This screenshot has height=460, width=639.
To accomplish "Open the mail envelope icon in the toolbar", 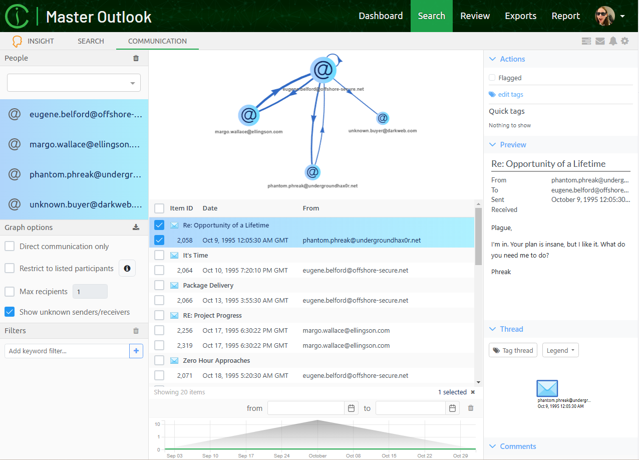I will [x=600, y=41].
